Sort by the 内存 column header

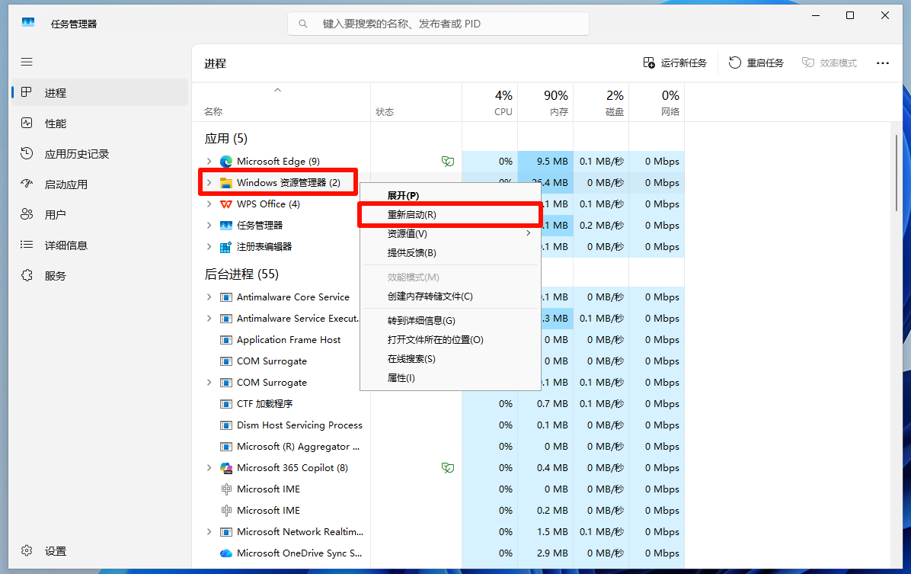point(545,102)
